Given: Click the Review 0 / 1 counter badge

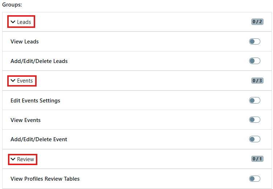Looking at the screenshot, I should tap(257, 159).
